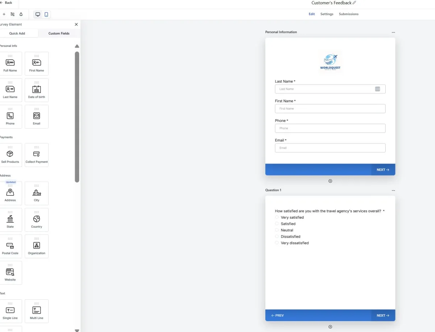Click the Last Name input field

pos(330,89)
